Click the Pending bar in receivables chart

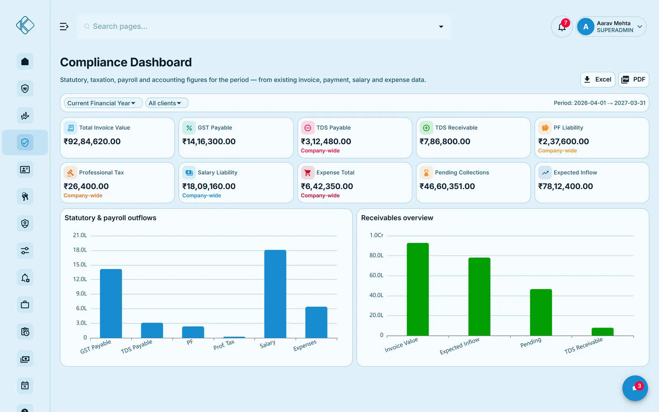[x=541, y=312]
